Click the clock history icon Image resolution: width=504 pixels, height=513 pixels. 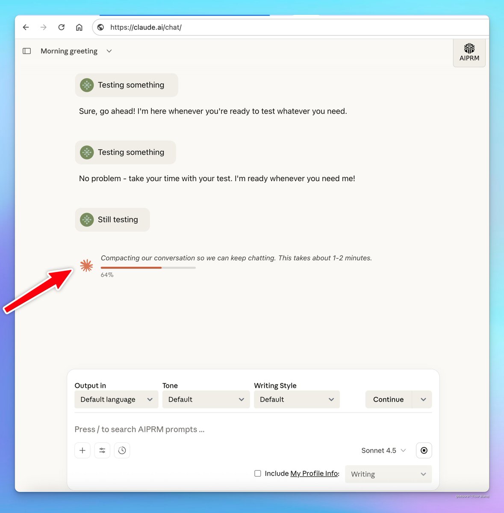coord(122,450)
